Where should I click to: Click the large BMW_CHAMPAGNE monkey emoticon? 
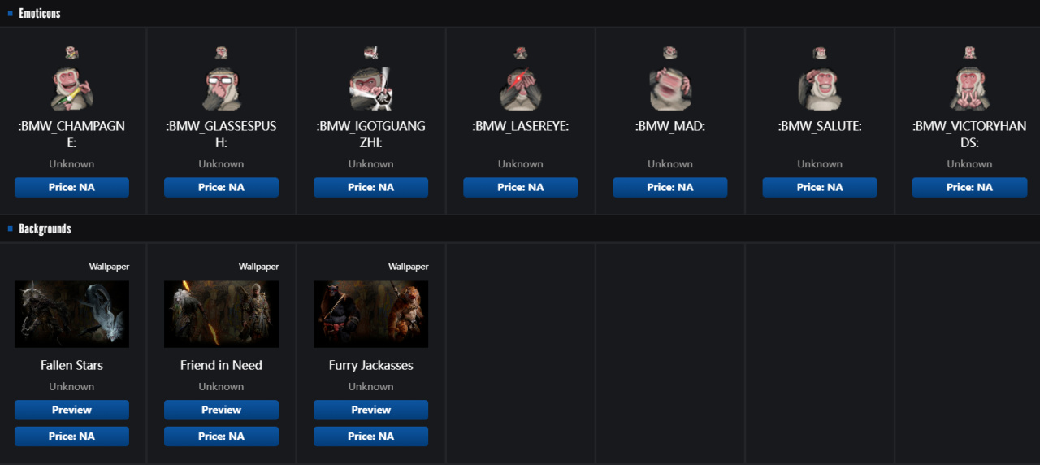click(71, 89)
